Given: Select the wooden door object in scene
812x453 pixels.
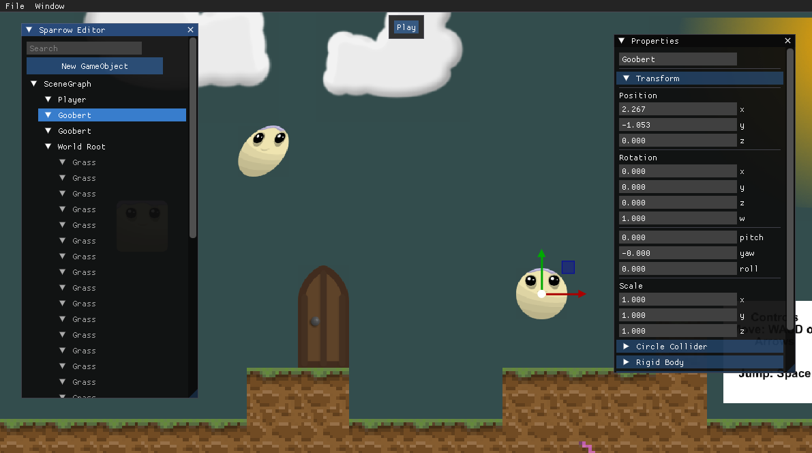Looking at the screenshot, I should pos(323,317).
